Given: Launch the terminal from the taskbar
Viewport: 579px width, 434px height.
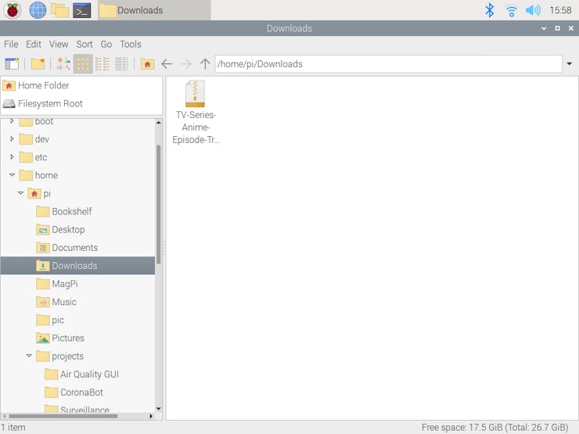Looking at the screenshot, I should pos(81,10).
